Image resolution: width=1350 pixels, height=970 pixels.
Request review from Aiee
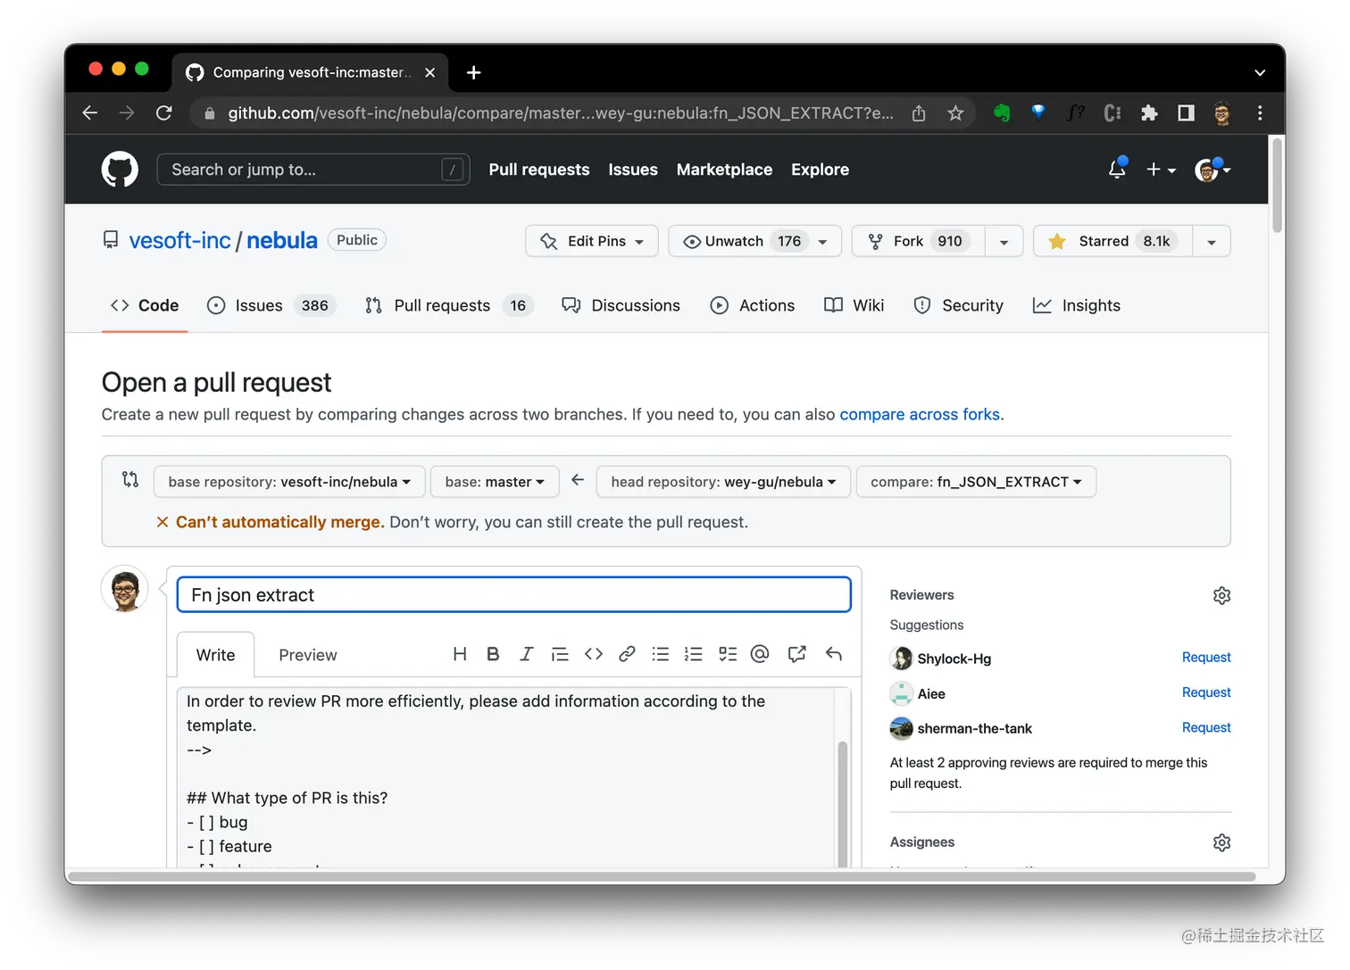[x=1206, y=692]
